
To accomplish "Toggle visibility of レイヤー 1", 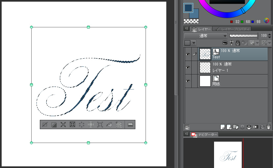I will pyautogui.click(x=188, y=68).
